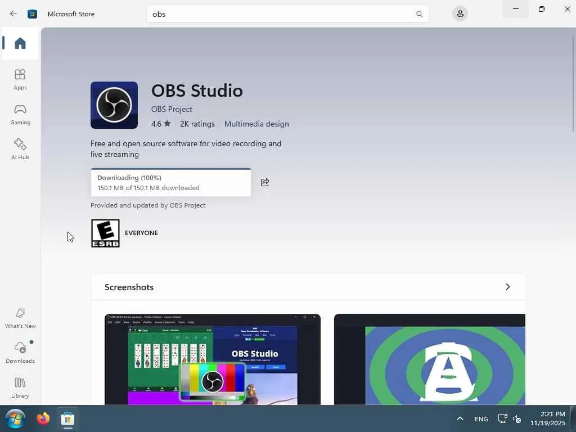The image size is (576, 432).
Task: Click the ESRB Everyone rating badge
Action: click(105, 233)
